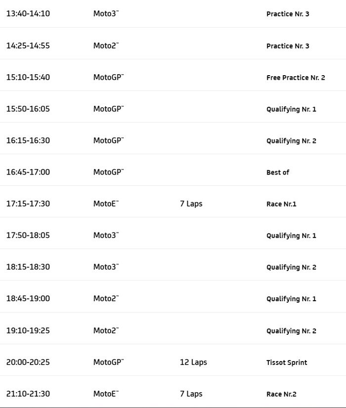Click the 12 Laps text
The height and width of the screenshot is (408, 346).
pyautogui.click(x=193, y=363)
